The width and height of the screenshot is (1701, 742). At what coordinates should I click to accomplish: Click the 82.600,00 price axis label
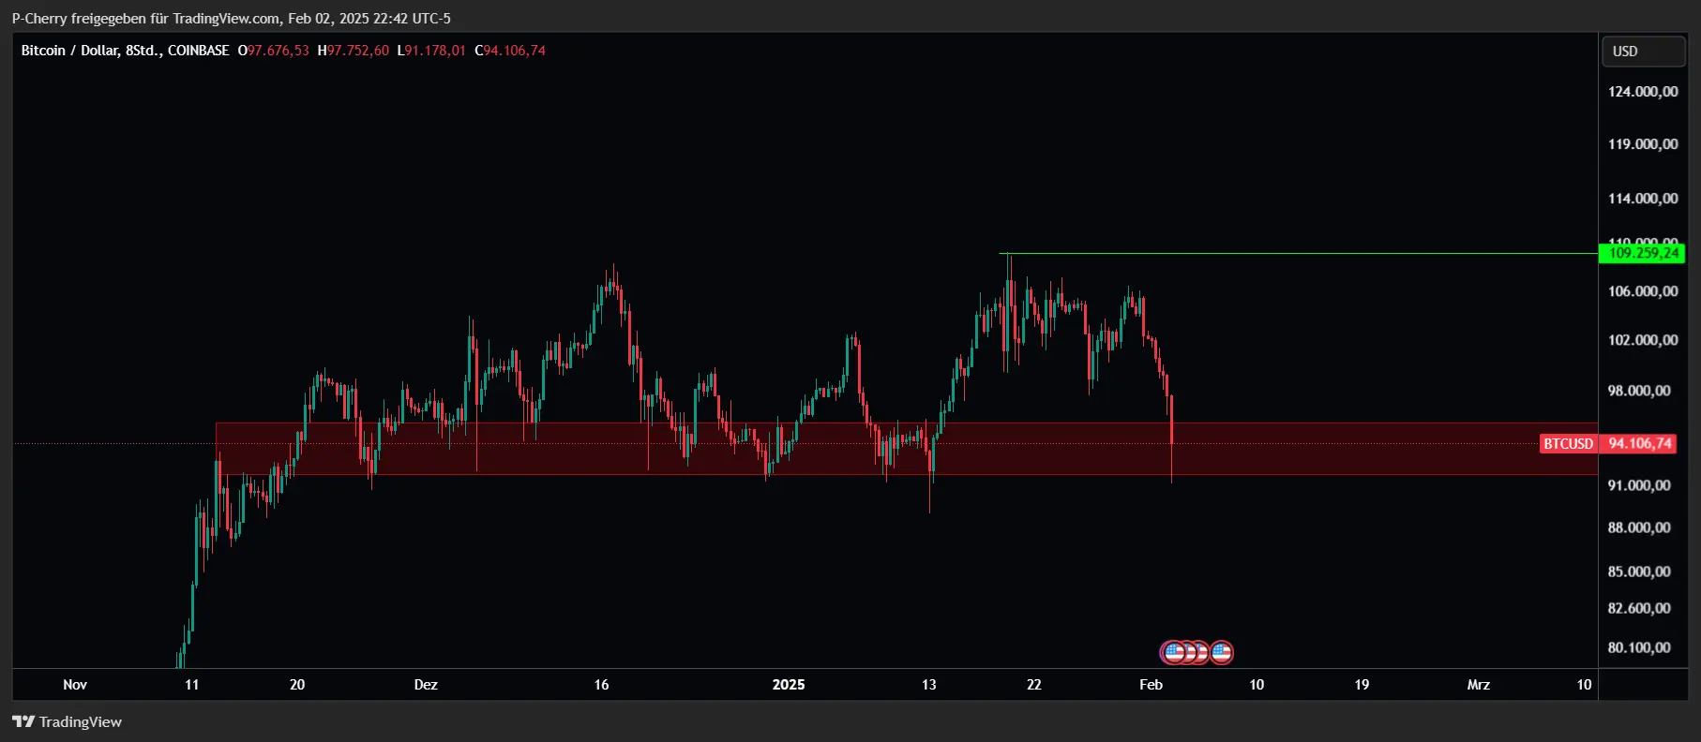[1639, 608]
